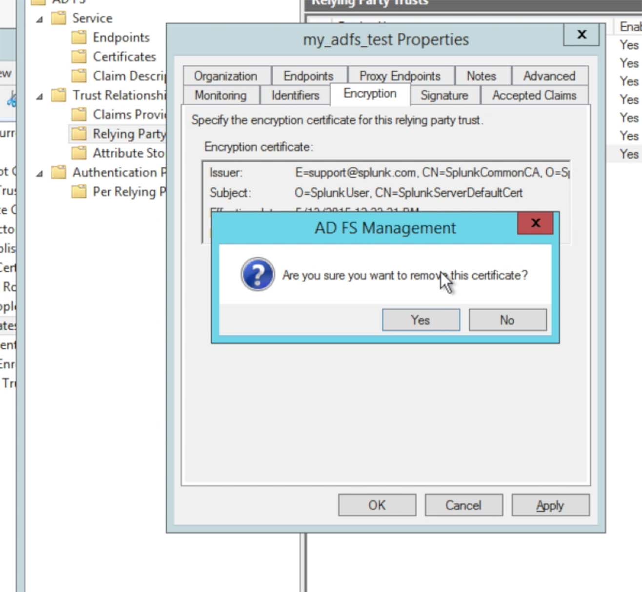Image resolution: width=642 pixels, height=592 pixels.
Task: Click the blue question mark icon
Action: coord(258,275)
